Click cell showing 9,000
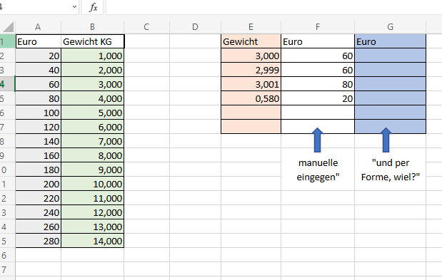This screenshot has height=280, width=442. pyautogui.click(x=92, y=170)
